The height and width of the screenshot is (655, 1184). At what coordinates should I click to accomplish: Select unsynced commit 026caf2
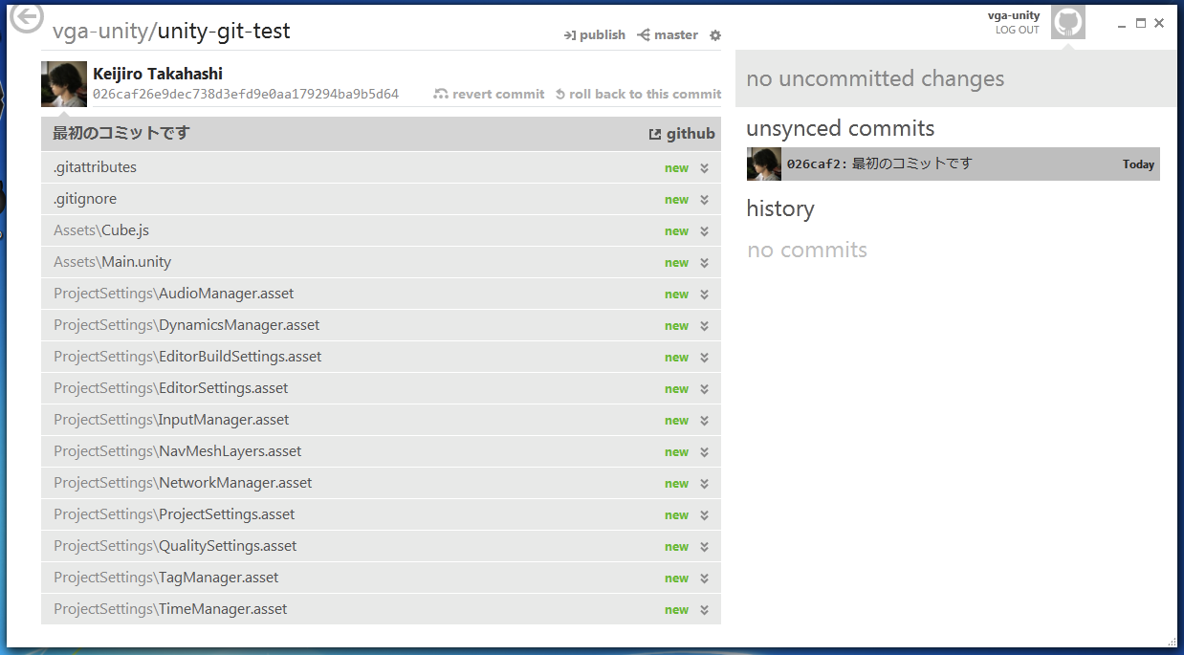coord(953,164)
